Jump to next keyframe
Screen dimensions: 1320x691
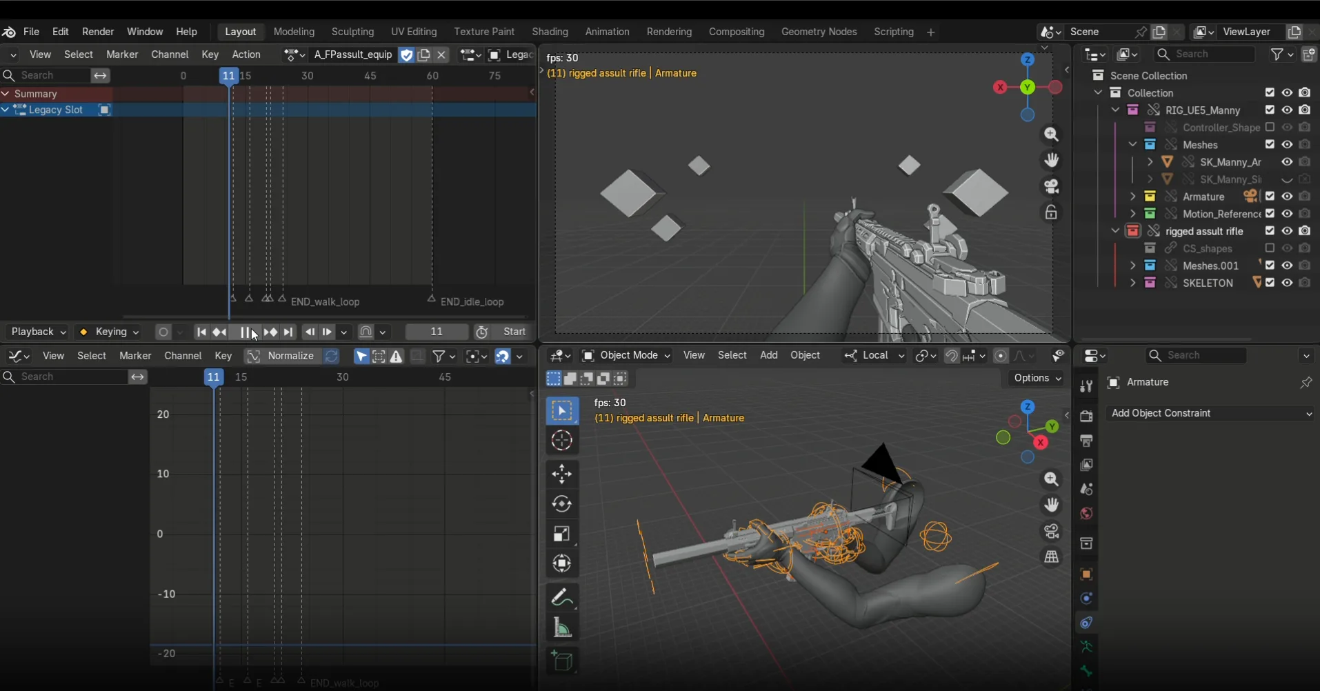click(271, 332)
